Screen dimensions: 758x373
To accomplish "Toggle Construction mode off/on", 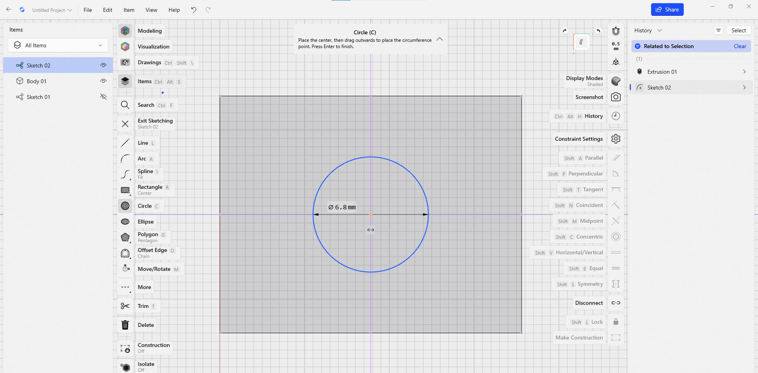I will point(125,348).
